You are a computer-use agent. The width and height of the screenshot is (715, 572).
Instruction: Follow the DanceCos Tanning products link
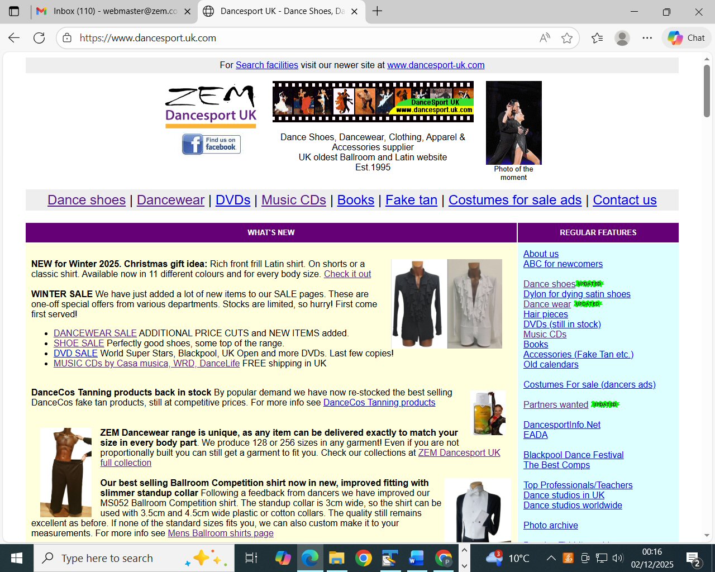[379, 402]
